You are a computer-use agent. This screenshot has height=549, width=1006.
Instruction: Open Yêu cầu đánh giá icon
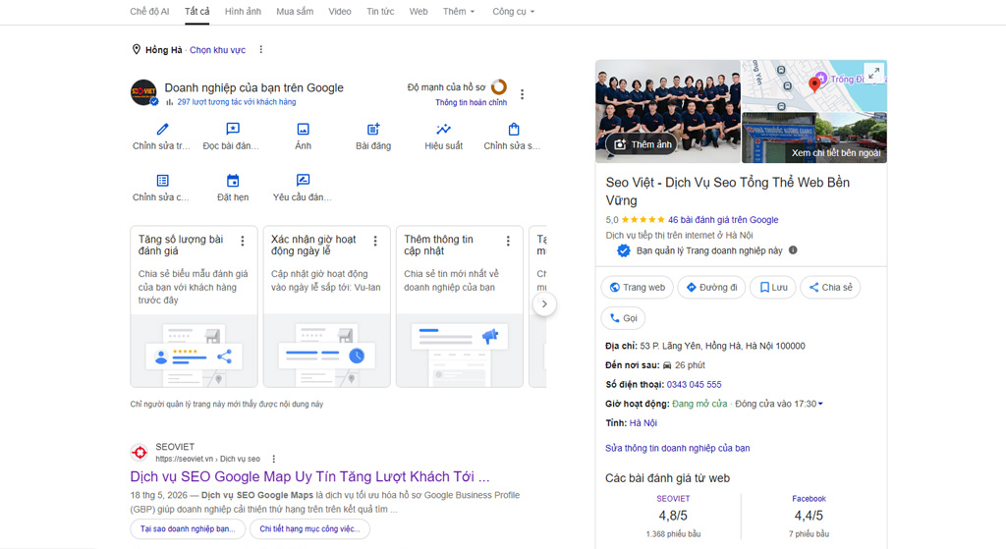(x=303, y=181)
